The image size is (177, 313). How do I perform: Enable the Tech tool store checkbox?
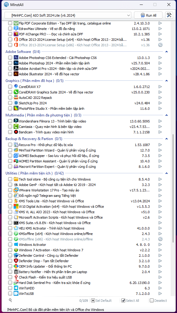coord(10,179)
